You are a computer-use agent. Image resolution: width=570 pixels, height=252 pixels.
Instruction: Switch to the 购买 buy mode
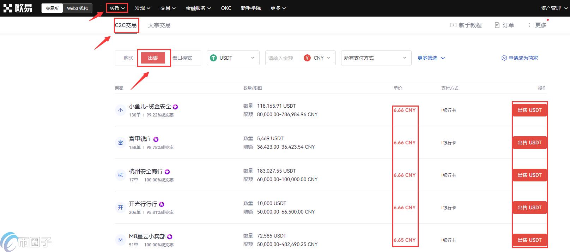click(x=128, y=58)
